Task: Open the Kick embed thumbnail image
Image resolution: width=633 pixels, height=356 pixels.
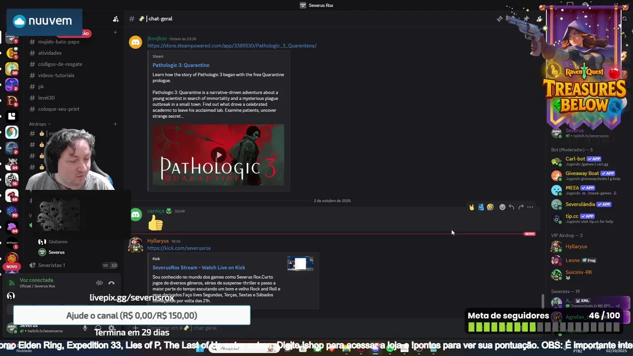Action: click(300, 264)
